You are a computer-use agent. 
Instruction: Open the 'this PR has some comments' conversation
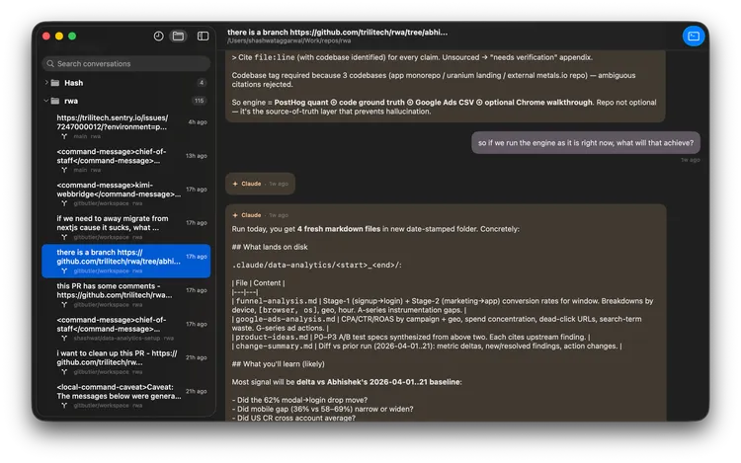point(125,294)
